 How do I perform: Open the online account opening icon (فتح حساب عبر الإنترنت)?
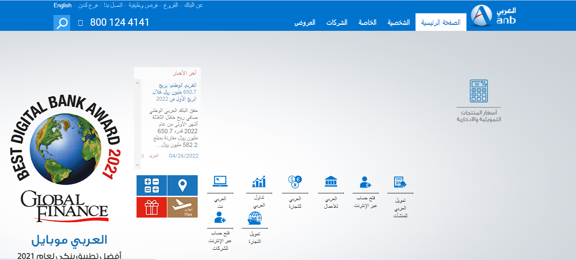365,182
